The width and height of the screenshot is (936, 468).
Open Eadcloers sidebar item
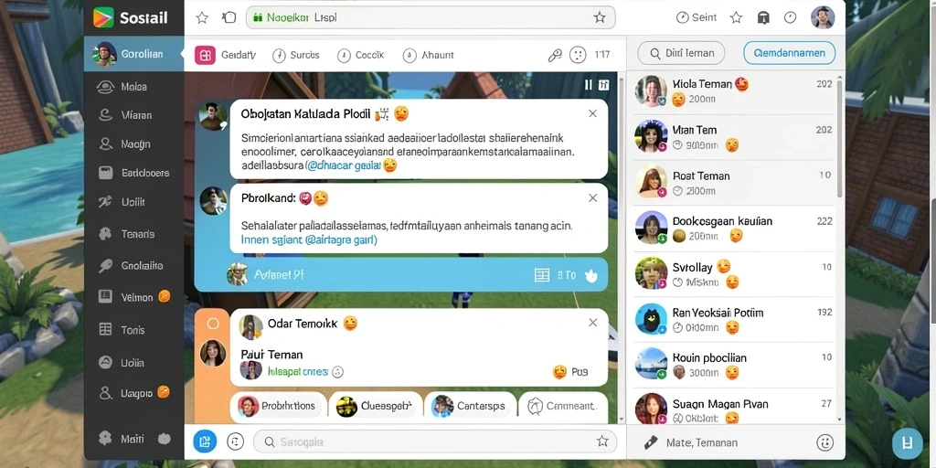click(x=133, y=173)
